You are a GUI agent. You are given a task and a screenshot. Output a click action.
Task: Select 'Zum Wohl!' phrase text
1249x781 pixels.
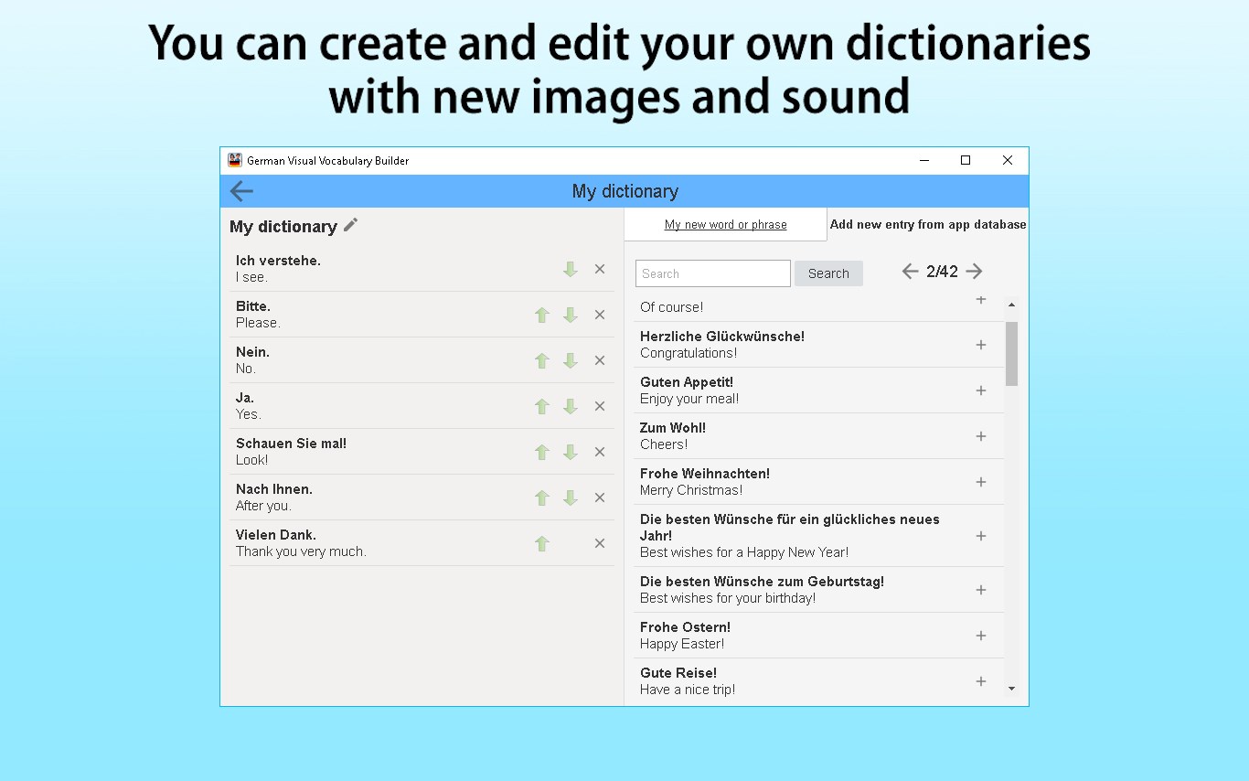[x=673, y=428]
